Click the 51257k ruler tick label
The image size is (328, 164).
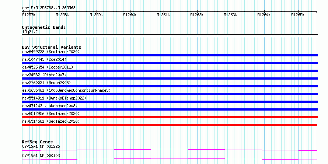(x=29, y=15)
